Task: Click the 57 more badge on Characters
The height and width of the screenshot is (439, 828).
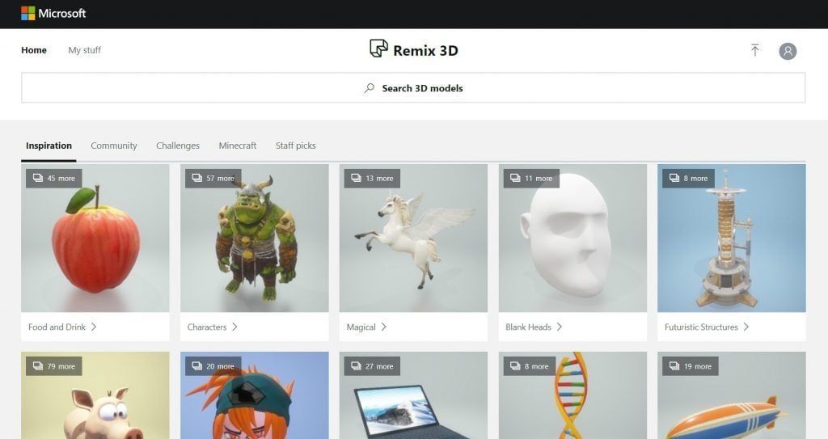Action: tap(213, 178)
